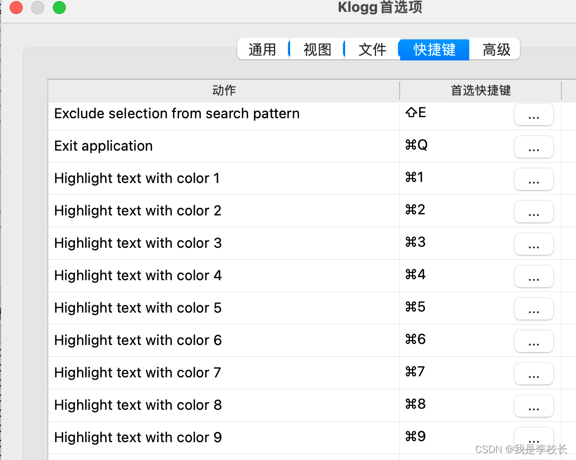Go to the 高级 tab
The width and height of the screenshot is (576, 460).
click(496, 50)
